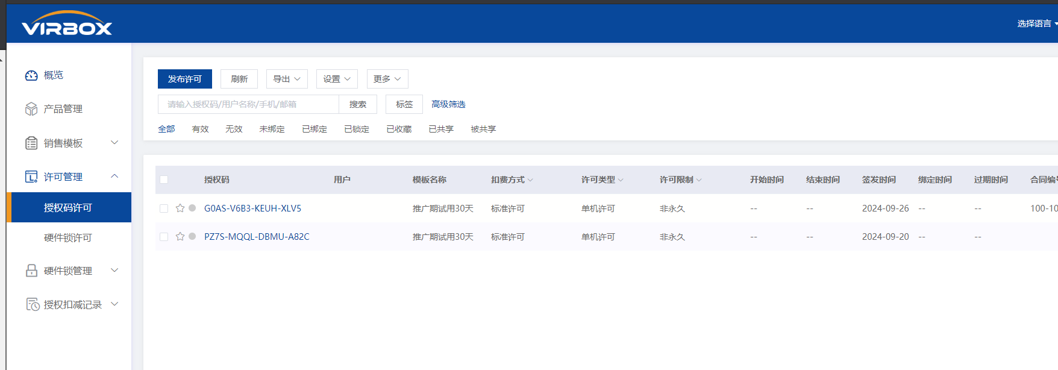Switch to the 被共享 filter tab

point(483,129)
